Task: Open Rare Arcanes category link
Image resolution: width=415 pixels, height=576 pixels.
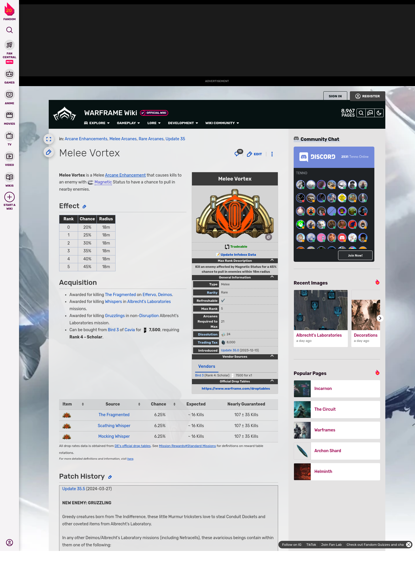Action: (151, 139)
